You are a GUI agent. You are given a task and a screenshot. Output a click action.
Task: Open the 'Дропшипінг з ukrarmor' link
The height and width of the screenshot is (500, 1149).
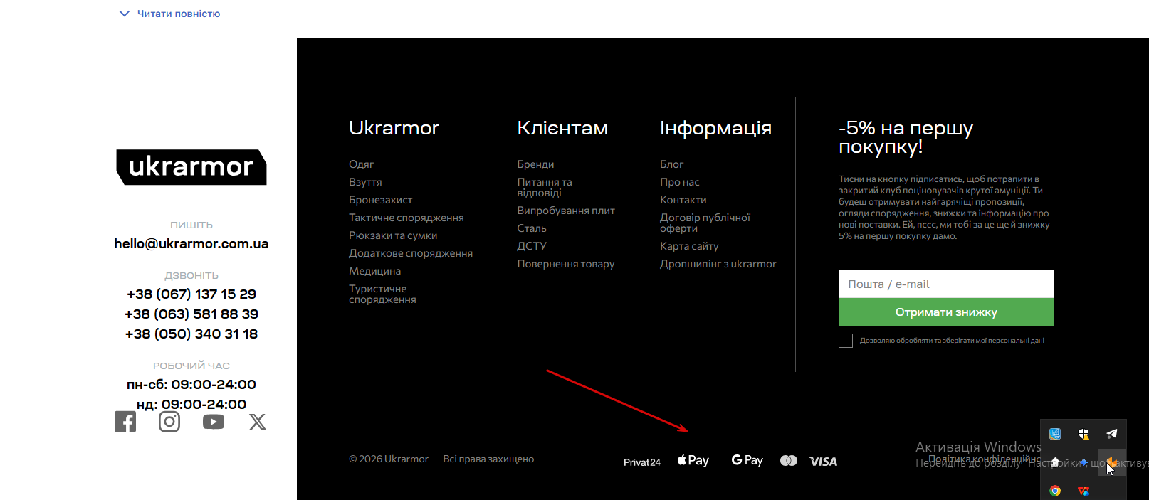click(718, 264)
